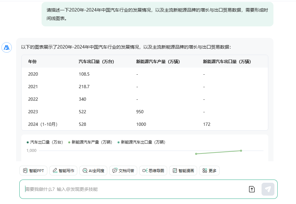296x204 pixels.
Task: Click the send message paper-plane button
Action: point(268,189)
